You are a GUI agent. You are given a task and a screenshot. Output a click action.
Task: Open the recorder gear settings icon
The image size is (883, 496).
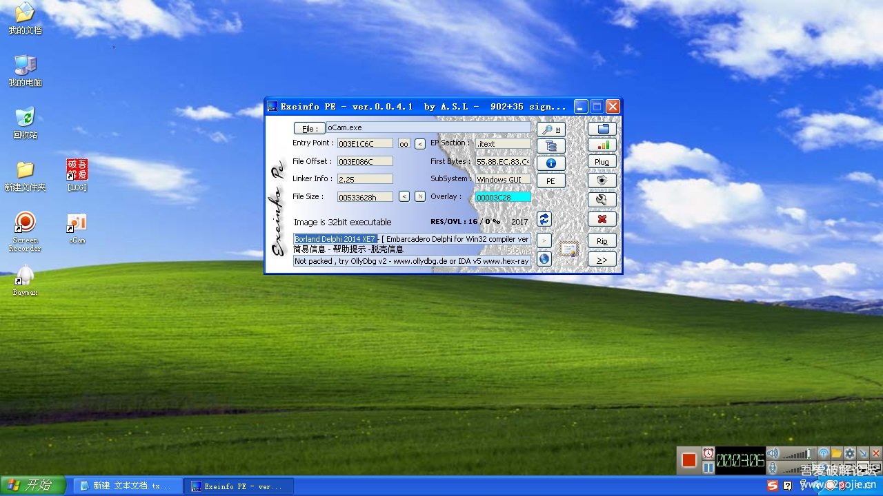[850, 453]
